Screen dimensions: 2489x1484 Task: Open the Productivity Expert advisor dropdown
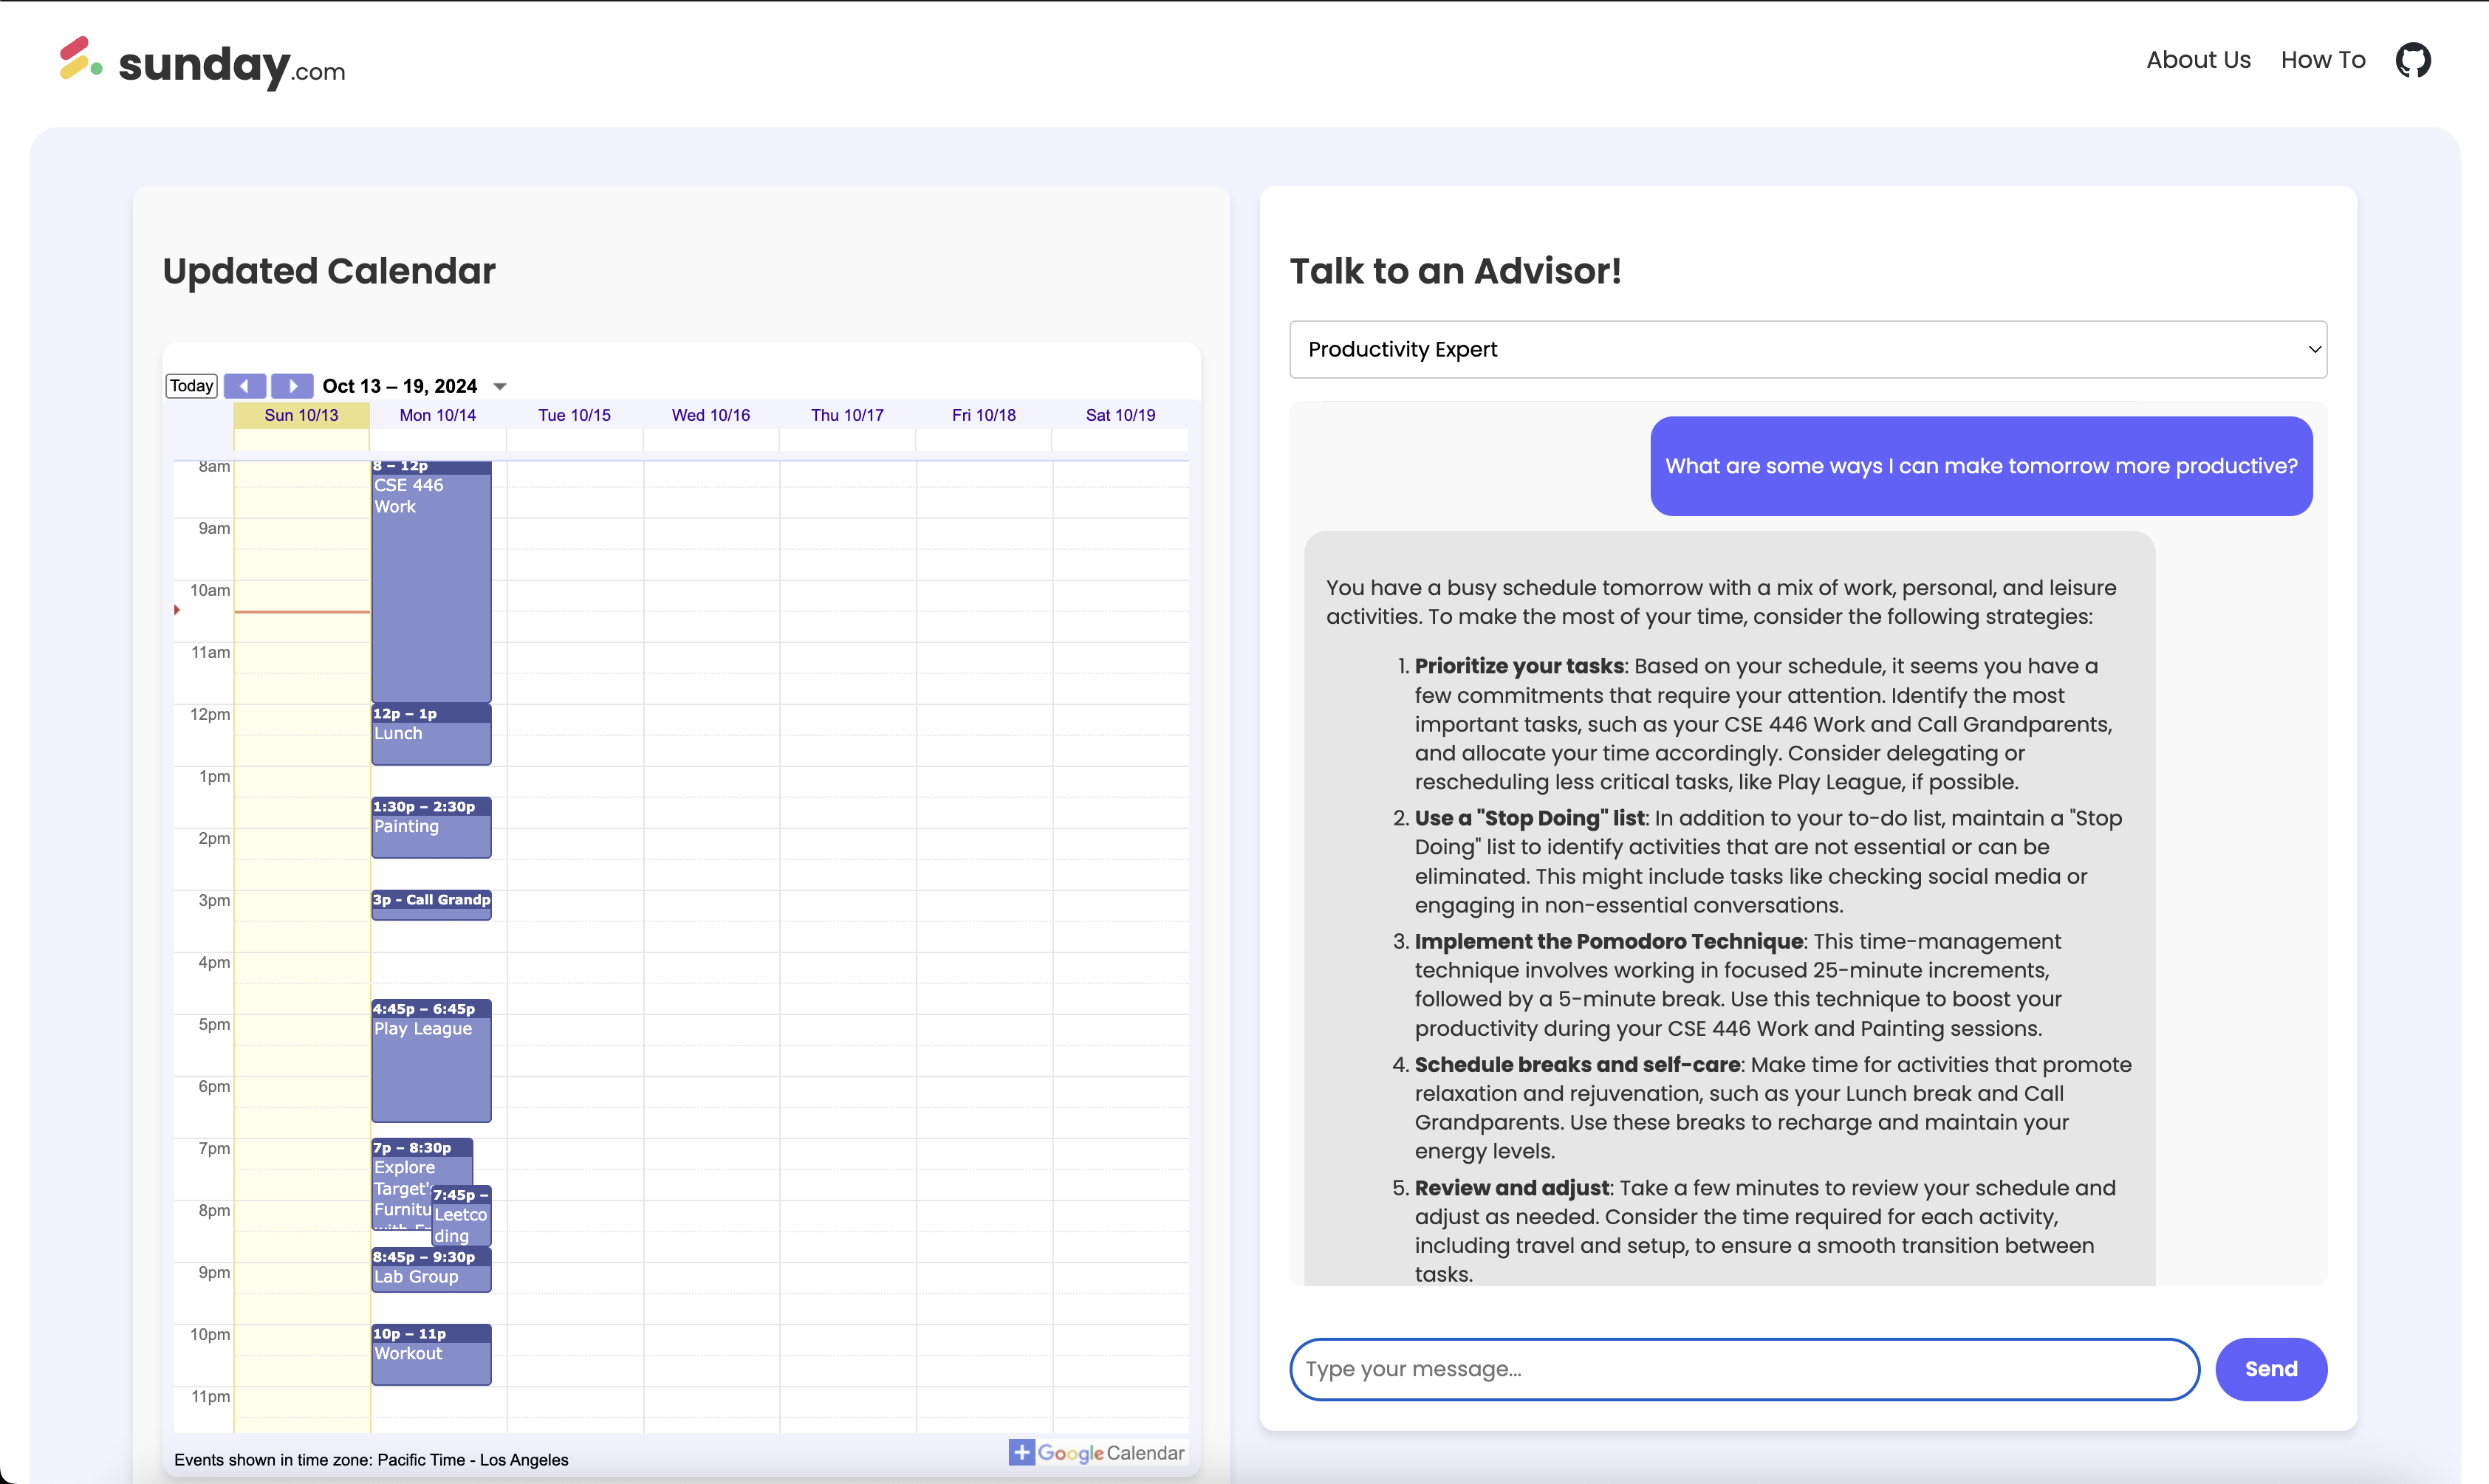pos(1807,349)
